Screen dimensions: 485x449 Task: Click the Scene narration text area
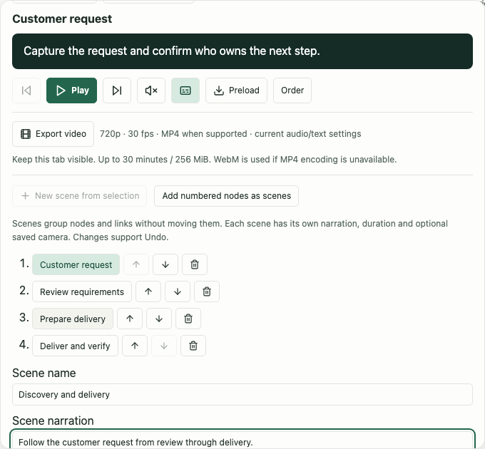click(242, 439)
